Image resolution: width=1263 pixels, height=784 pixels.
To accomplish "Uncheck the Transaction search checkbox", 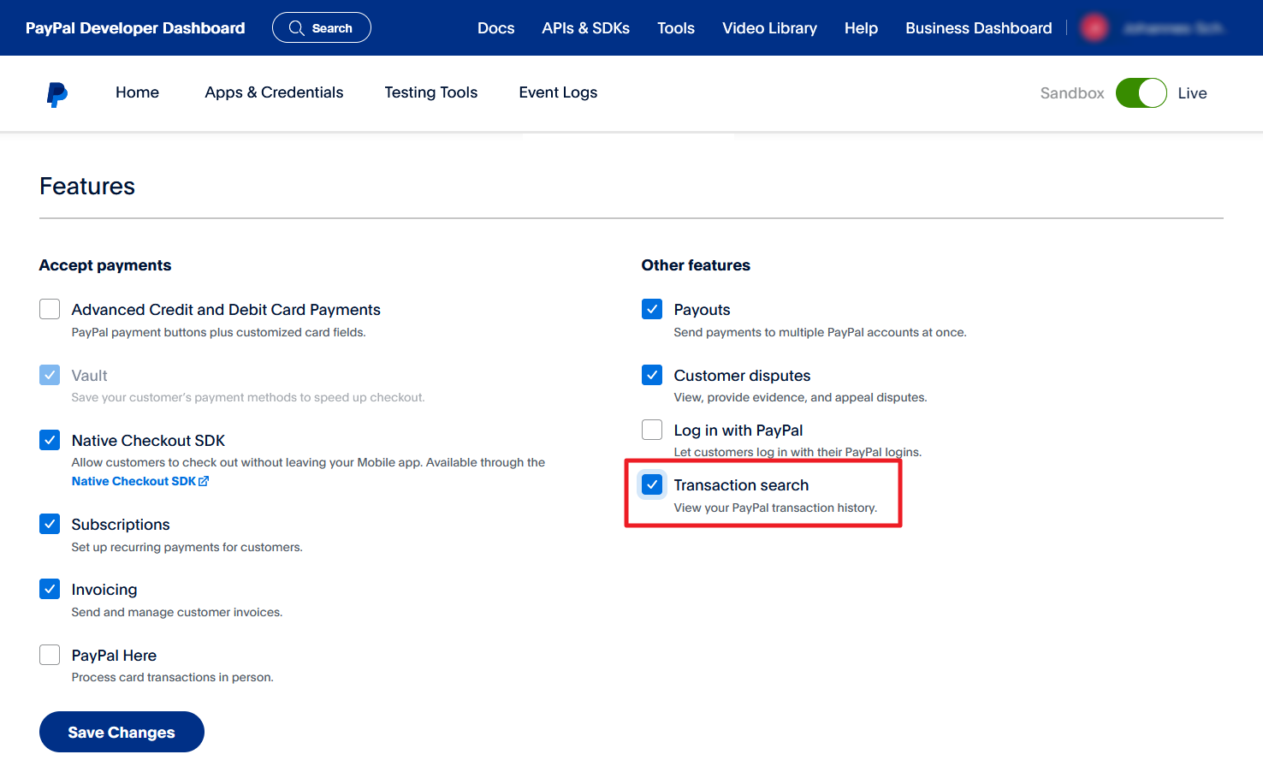I will pos(652,484).
